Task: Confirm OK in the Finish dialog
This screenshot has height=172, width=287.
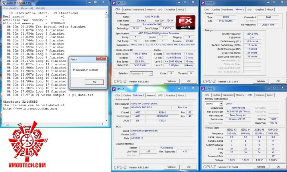Action: [94, 82]
